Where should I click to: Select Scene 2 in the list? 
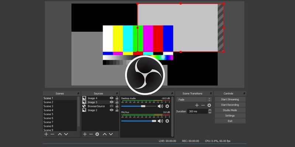(x=60, y=102)
